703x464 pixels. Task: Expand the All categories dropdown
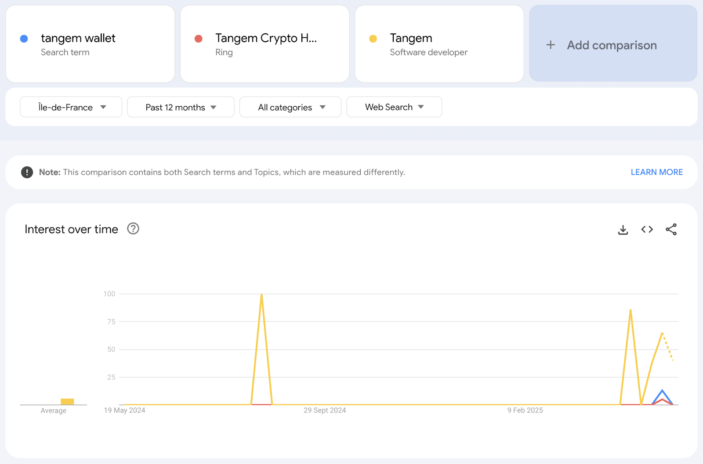tap(290, 107)
